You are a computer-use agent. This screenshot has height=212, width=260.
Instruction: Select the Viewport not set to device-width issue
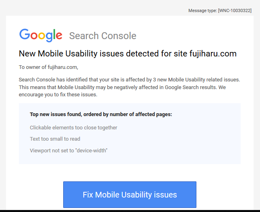(x=69, y=150)
